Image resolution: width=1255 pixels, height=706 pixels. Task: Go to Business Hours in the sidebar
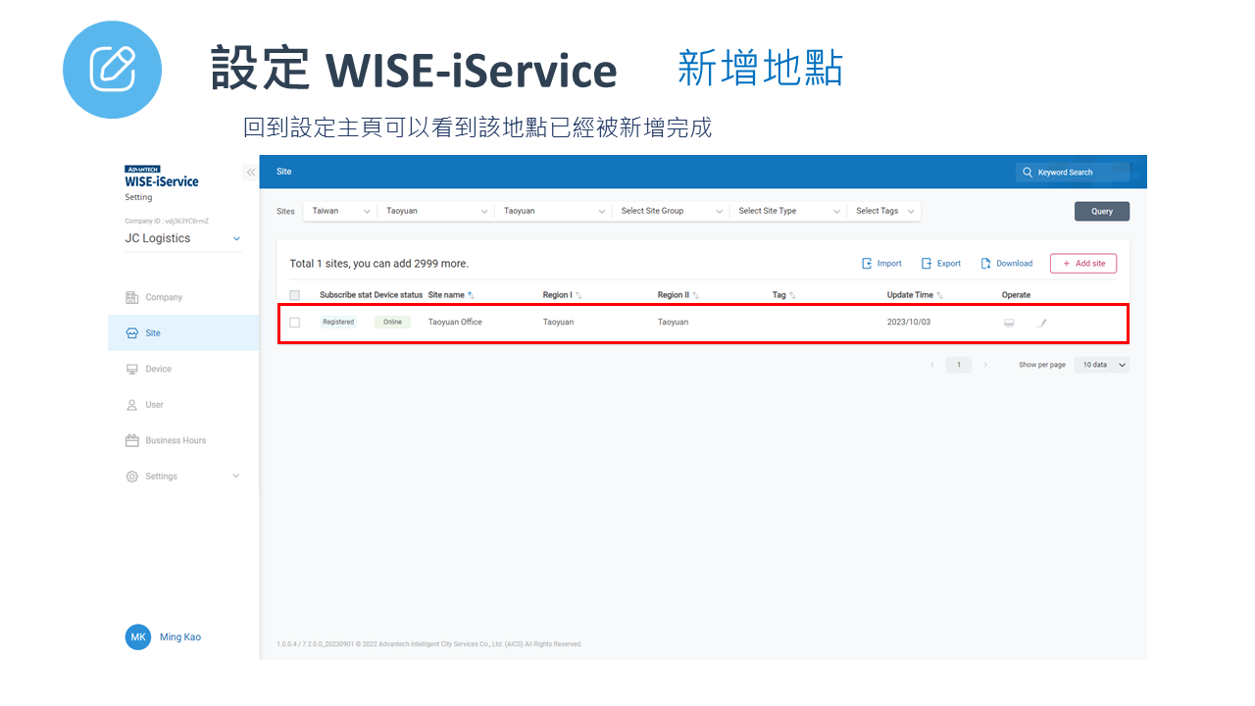click(x=176, y=441)
